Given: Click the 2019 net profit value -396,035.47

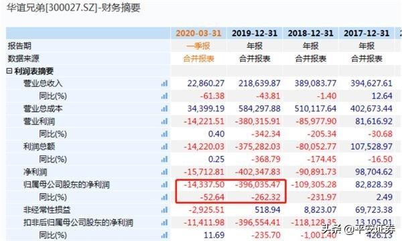Looking at the screenshot, I should click(x=258, y=184).
